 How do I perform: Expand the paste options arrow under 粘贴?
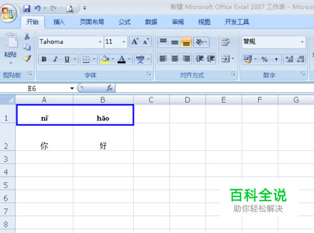pos(11,63)
